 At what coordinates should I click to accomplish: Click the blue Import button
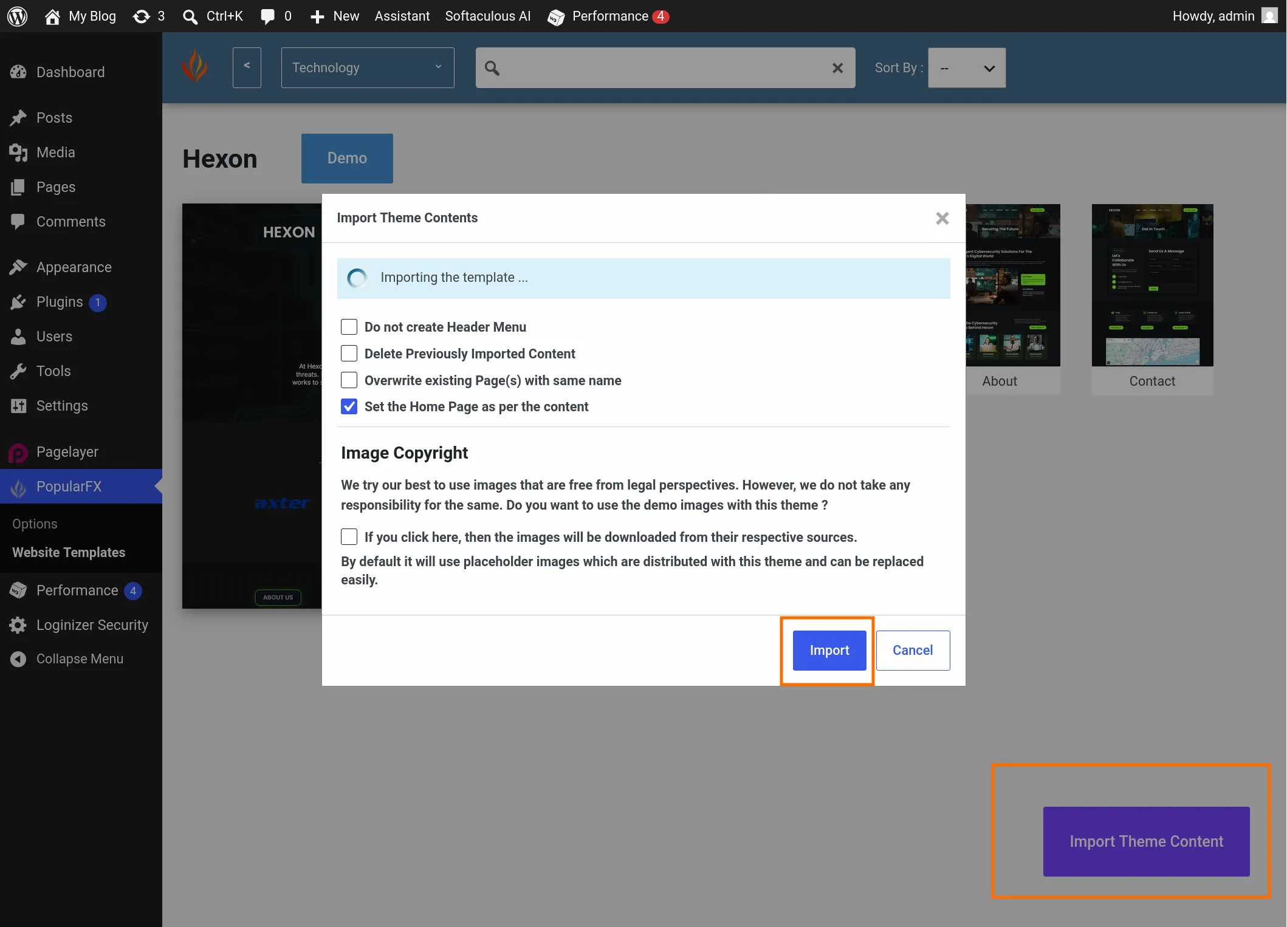829,651
